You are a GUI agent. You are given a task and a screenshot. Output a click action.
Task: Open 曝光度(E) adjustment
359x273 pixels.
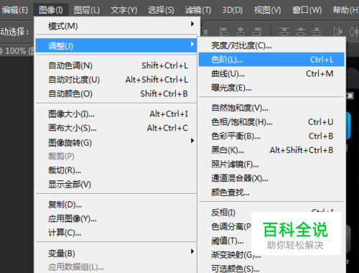[271, 88]
